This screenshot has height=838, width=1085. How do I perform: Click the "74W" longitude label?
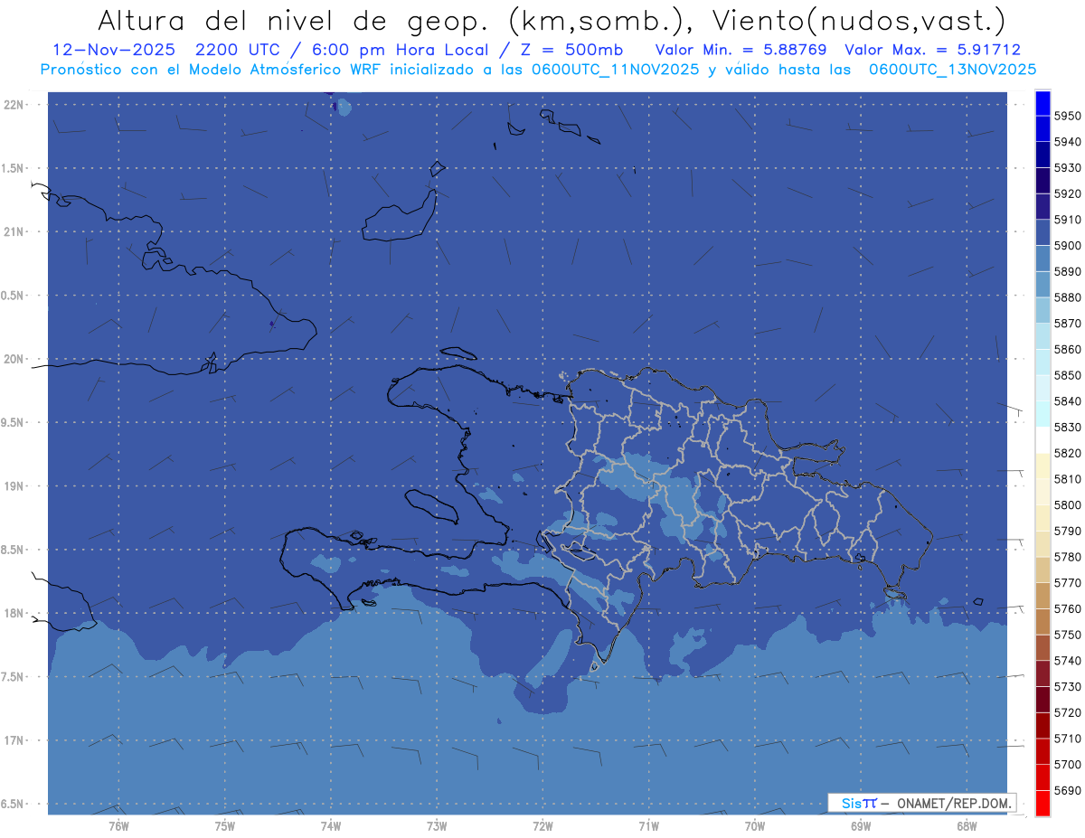tap(331, 824)
